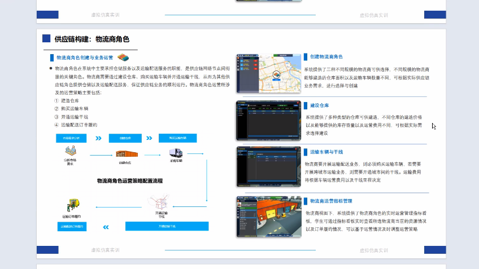Click the orange warehouse building icon

pos(124,153)
